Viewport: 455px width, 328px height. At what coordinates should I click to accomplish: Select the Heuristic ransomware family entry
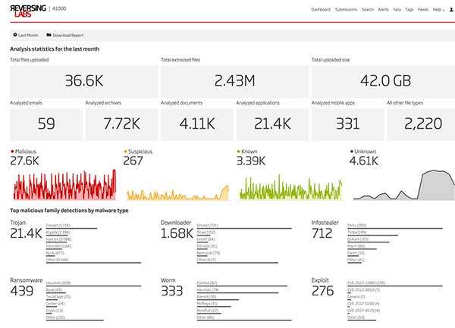59,282
